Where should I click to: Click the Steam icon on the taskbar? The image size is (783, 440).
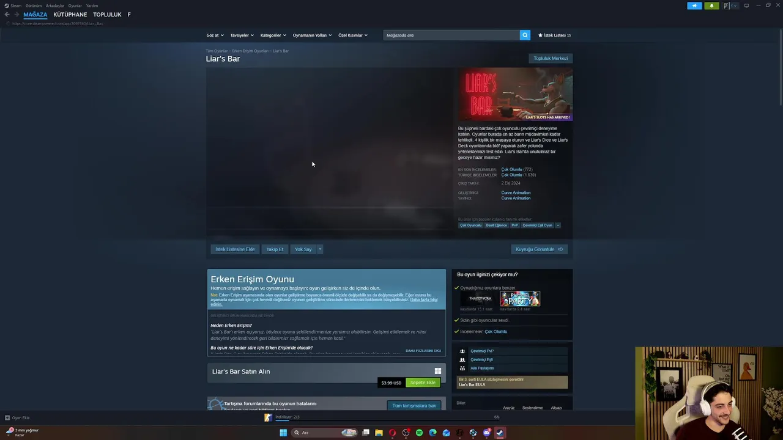500,433
